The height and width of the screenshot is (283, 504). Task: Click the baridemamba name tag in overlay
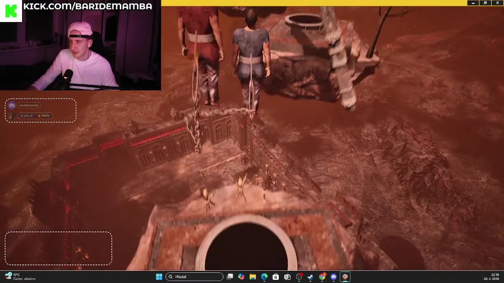(x=29, y=105)
